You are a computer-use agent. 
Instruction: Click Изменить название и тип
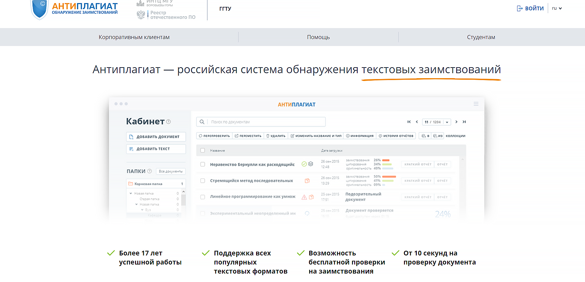tap(316, 136)
